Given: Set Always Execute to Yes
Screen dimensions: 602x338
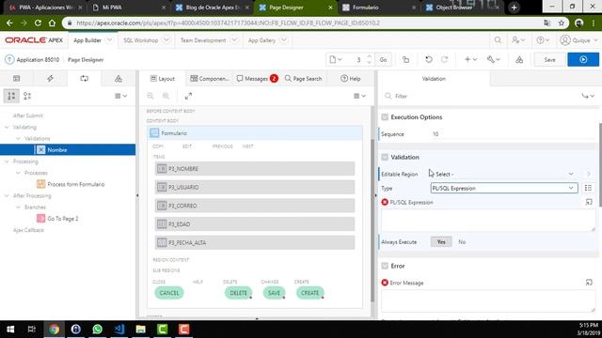Looking at the screenshot, I should tap(441, 242).
